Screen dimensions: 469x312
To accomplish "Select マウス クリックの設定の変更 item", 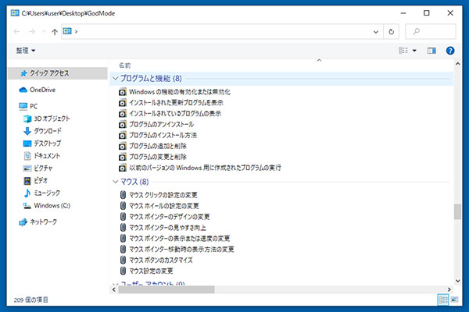I will [159, 195].
